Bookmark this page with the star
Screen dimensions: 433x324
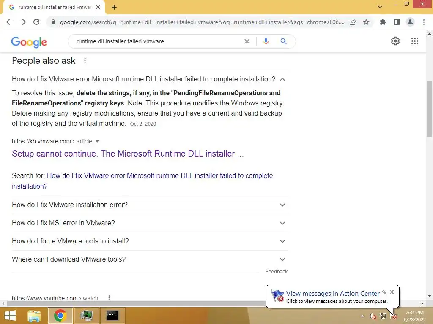tap(366, 22)
